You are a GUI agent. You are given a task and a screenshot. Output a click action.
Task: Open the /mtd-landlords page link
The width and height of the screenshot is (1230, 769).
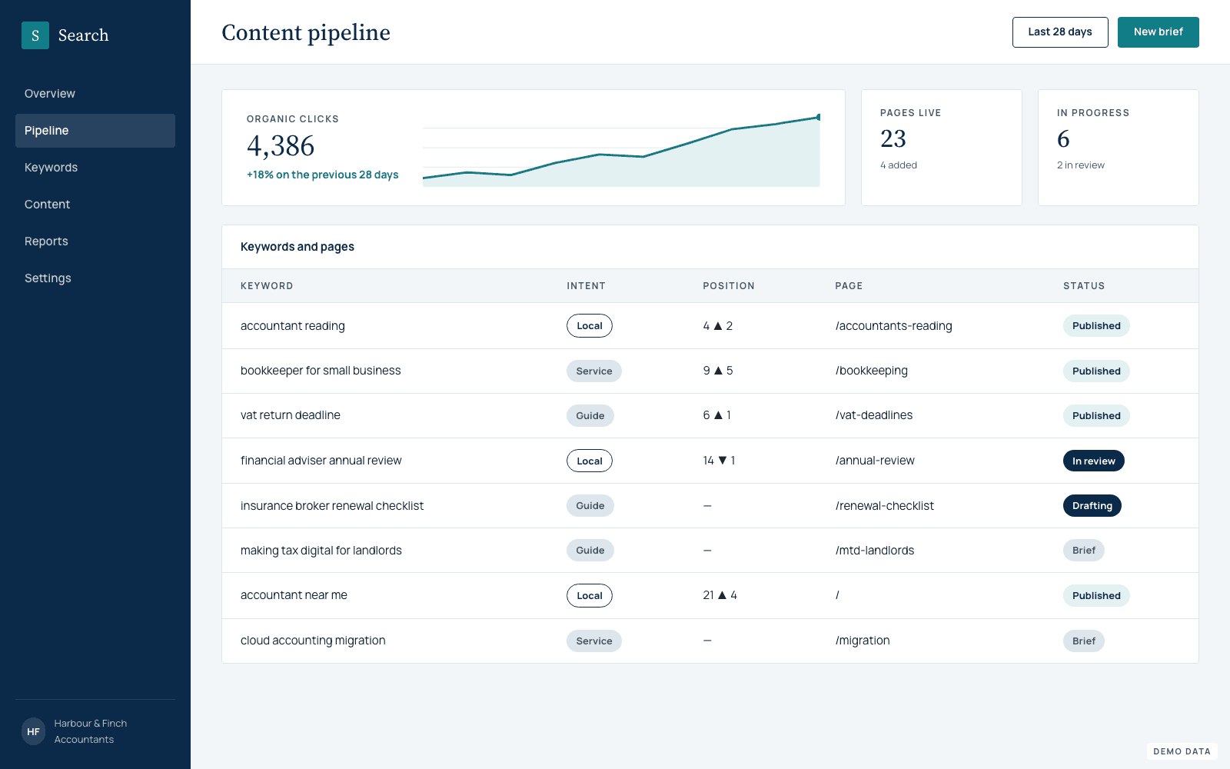coord(875,551)
